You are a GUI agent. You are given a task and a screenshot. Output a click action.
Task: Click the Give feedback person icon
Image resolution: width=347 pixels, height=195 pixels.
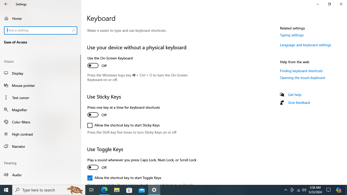[x=282, y=103]
